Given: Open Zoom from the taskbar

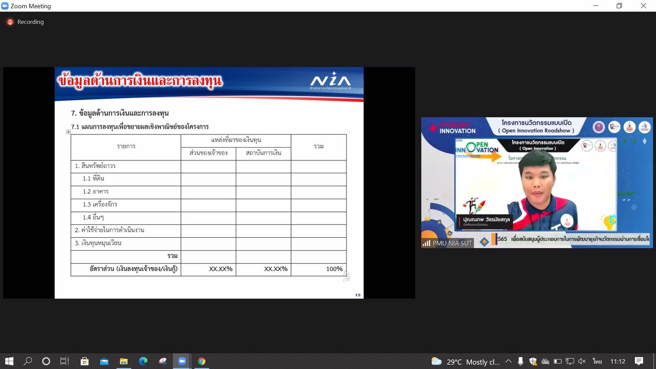Looking at the screenshot, I should coord(182,361).
